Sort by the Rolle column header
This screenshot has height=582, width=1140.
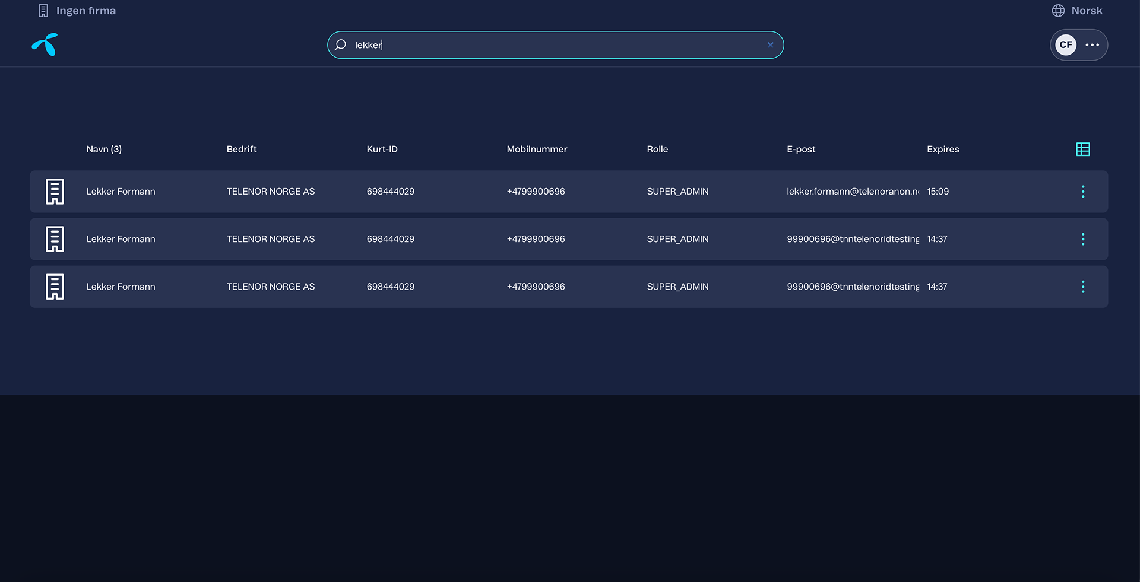coord(657,149)
